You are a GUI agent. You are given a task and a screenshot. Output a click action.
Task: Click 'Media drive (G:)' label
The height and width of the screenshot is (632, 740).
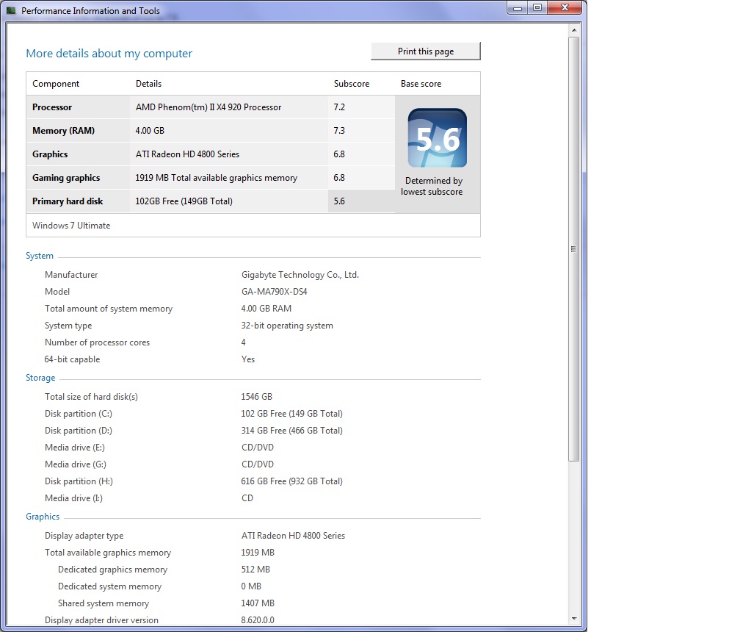[x=76, y=464]
